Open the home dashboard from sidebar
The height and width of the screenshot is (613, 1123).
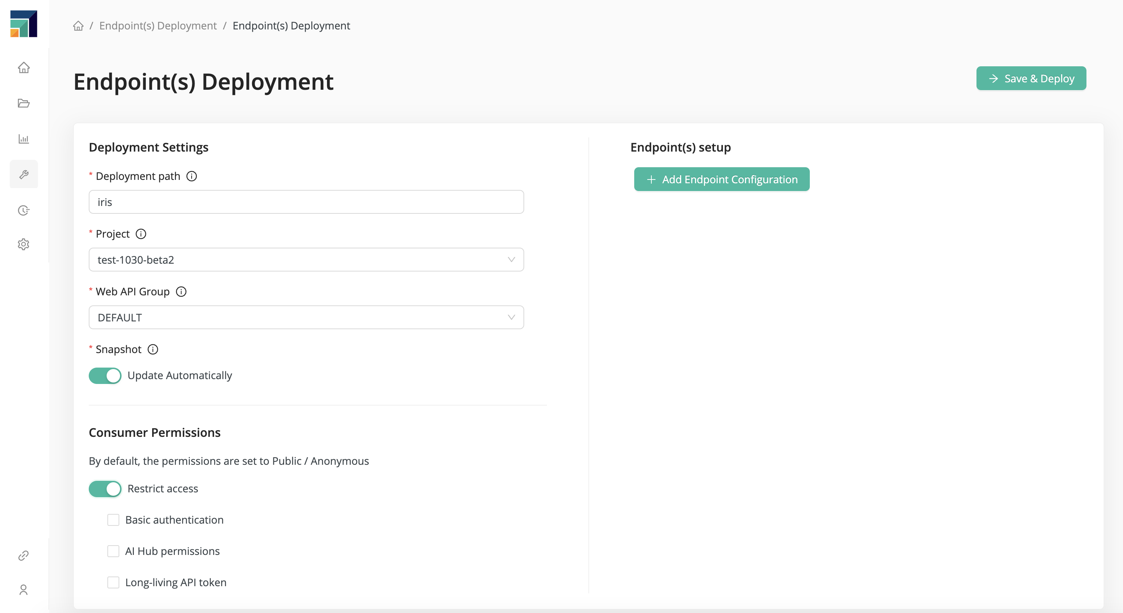tap(23, 68)
